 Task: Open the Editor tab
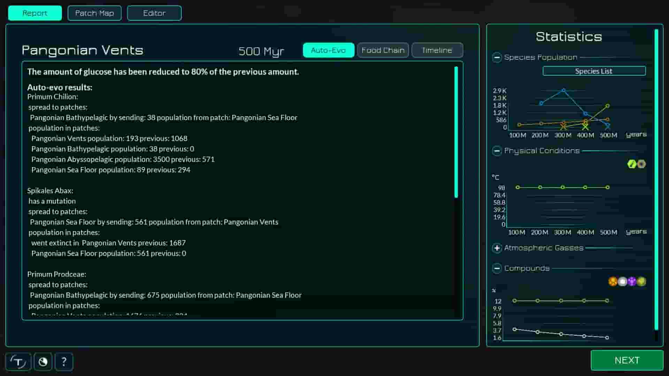pos(154,13)
